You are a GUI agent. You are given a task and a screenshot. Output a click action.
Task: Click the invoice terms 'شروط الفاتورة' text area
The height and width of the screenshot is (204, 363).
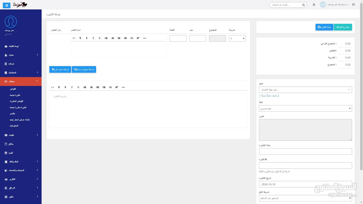coord(148,109)
